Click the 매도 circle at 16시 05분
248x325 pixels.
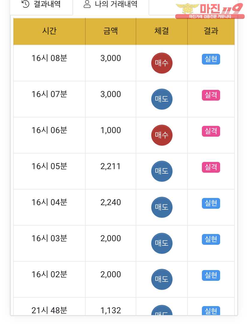tap(162, 171)
